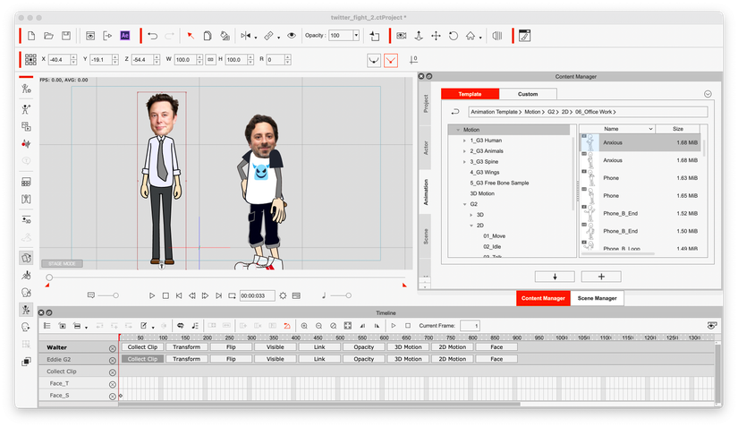Open the preview render icon in the toolbar
Screen dimensions: 738x427
point(90,36)
